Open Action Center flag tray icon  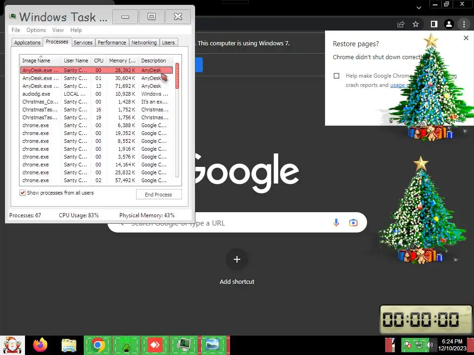(x=408, y=345)
